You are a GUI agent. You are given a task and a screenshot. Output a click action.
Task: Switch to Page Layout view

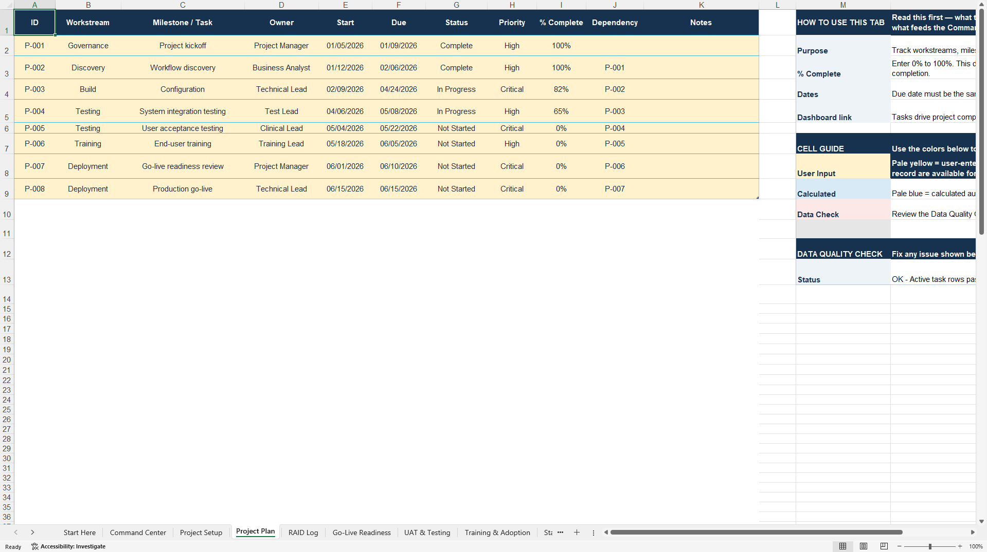click(864, 546)
